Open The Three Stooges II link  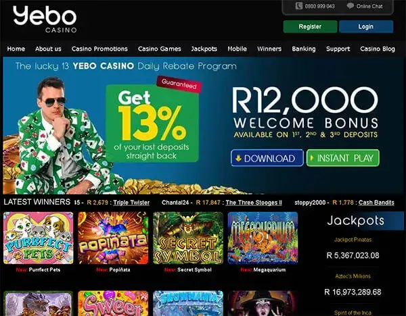click(x=254, y=203)
